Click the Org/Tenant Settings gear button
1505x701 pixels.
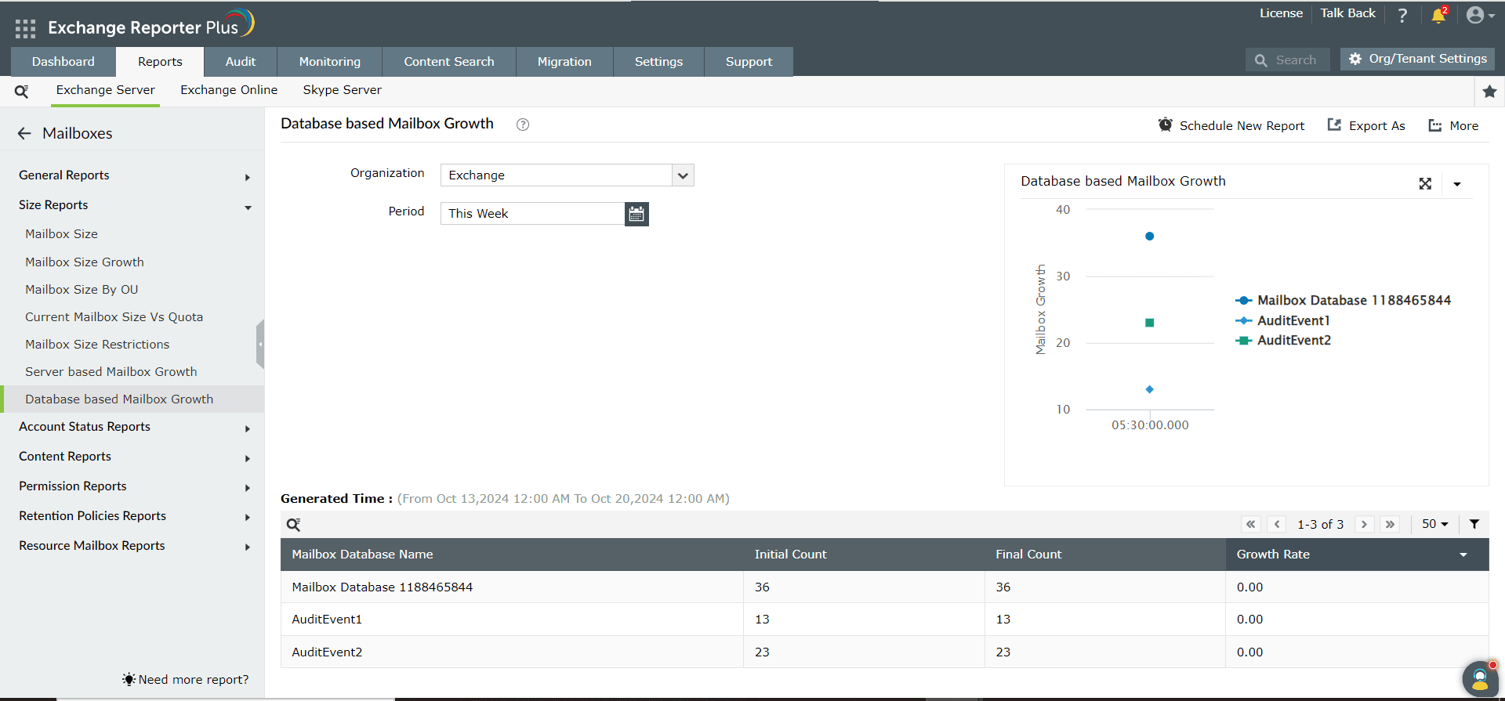[x=1417, y=59]
